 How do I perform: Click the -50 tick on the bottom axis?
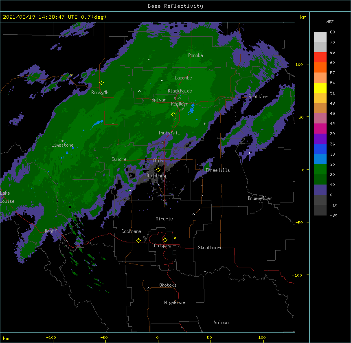click(104, 337)
